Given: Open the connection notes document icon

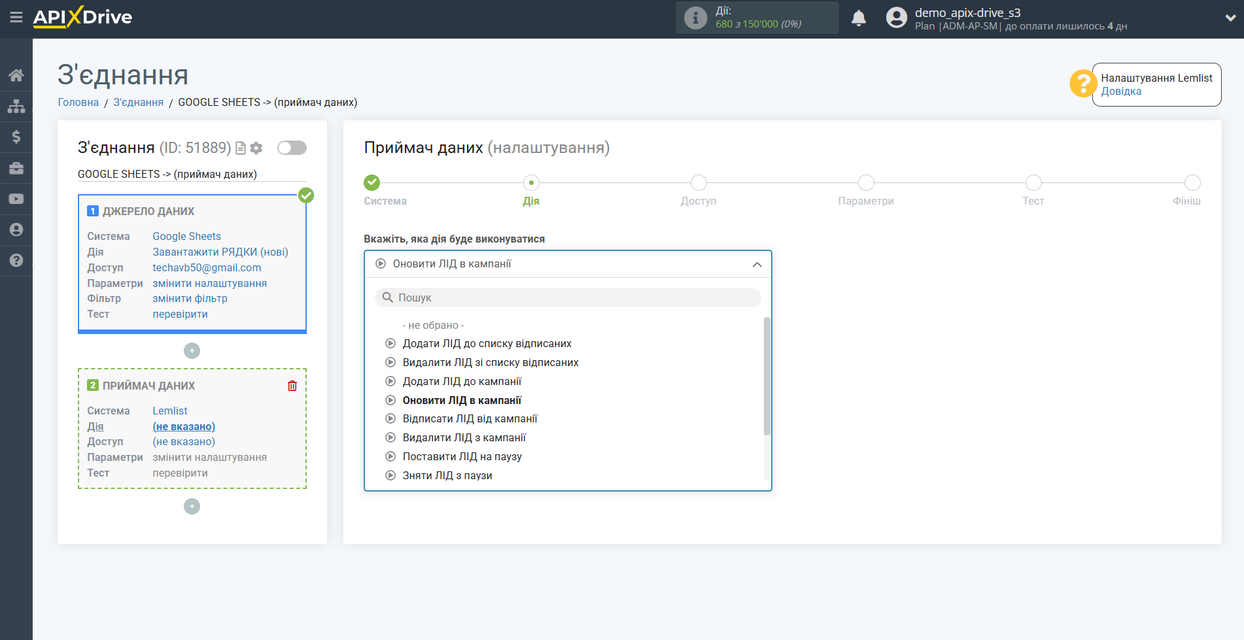Looking at the screenshot, I should pos(241,148).
